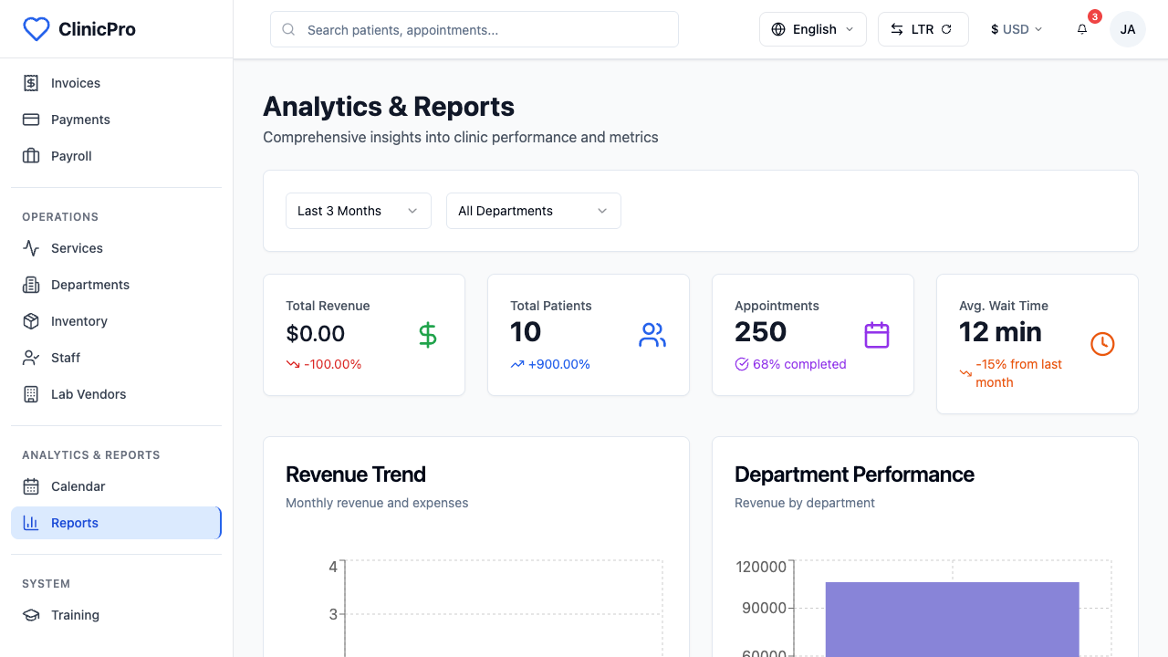This screenshot has height=657, width=1168.
Task: Click the Staff user-check icon
Action: [x=31, y=358]
